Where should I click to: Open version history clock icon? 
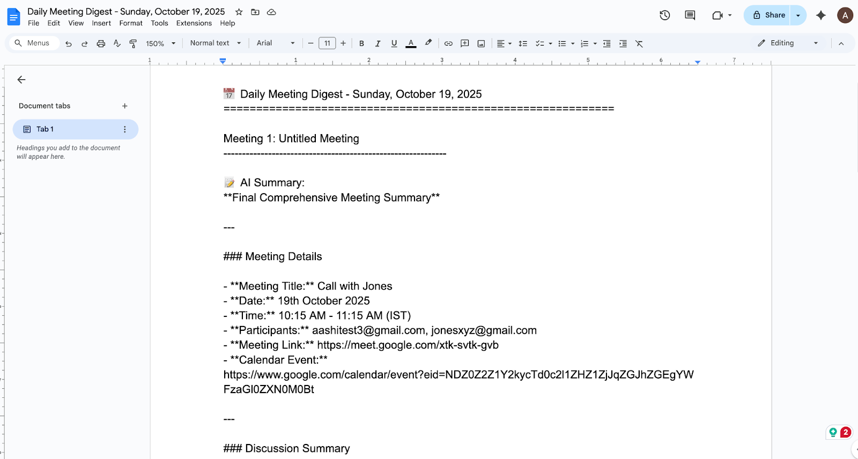point(665,15)
